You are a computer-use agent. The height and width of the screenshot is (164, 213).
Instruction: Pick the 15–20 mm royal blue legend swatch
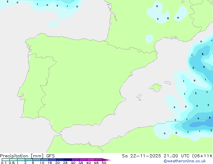pos(52,160)
